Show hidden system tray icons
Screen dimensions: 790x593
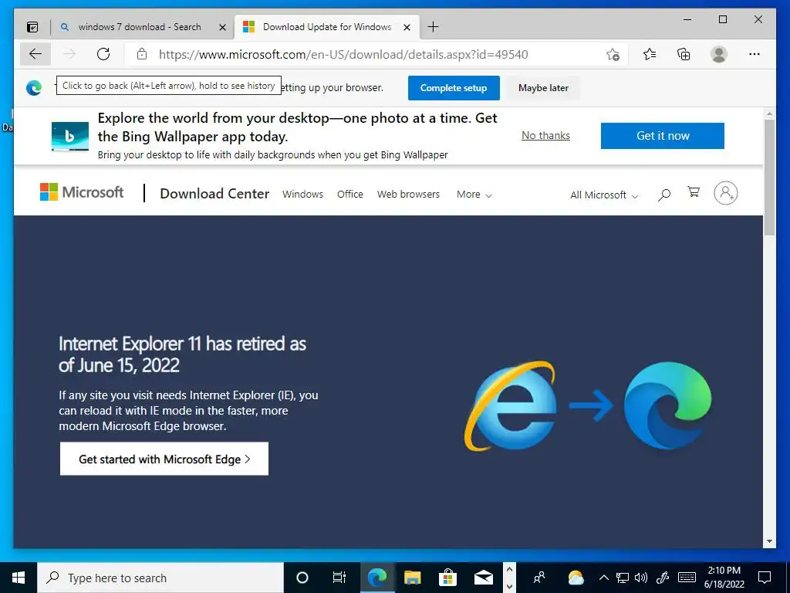(x=603, y=578)
